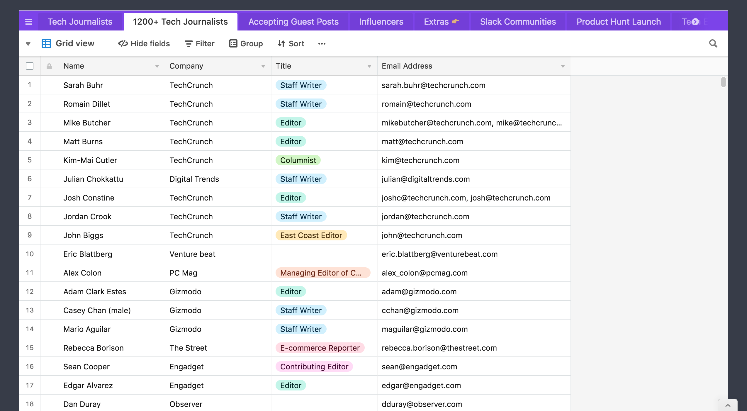The image size is (747, 411).
Task: Click the Hide fields button
Action: [144, 44]
